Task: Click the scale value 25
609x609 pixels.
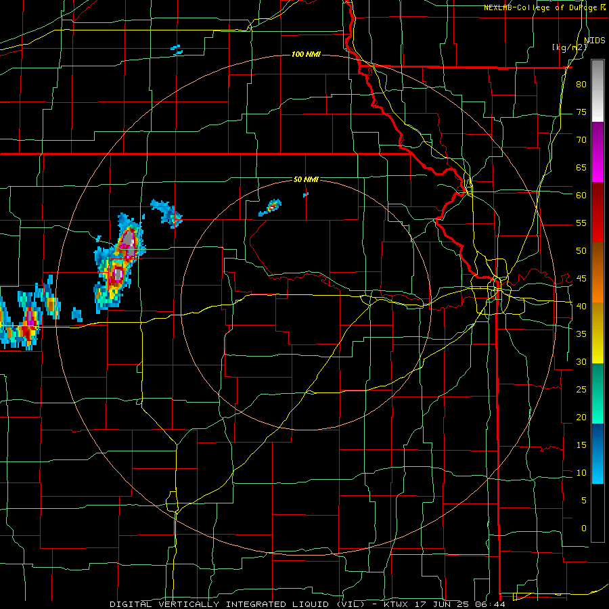Action: (581, 389)
